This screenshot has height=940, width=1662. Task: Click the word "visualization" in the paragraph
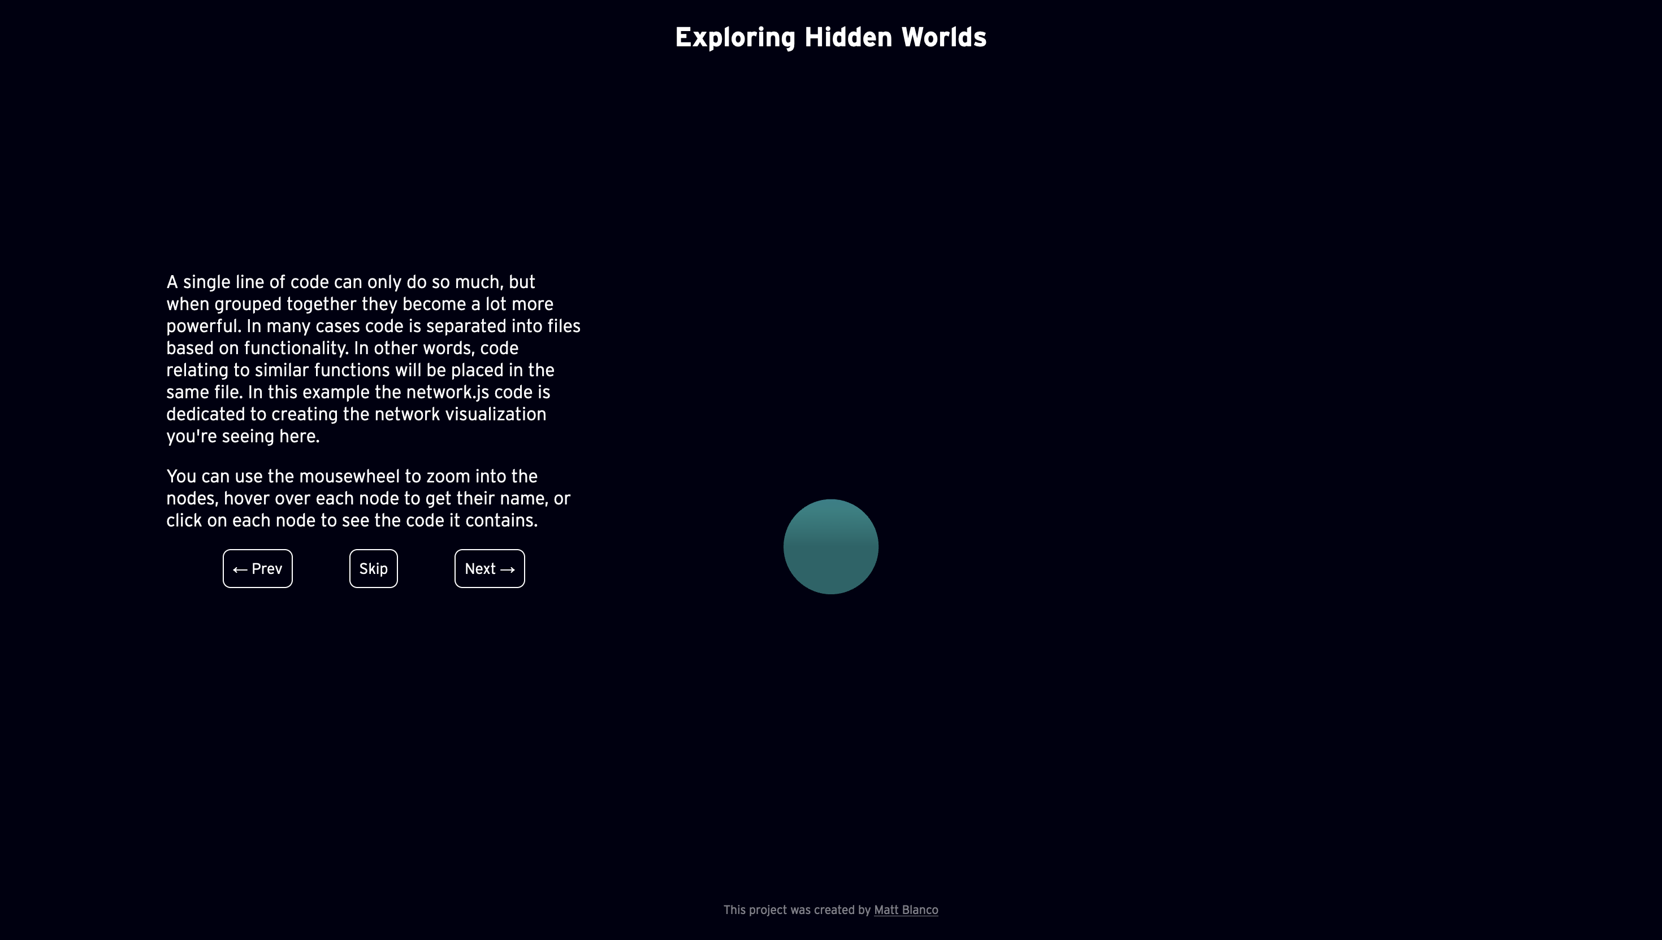tap(495, 414)
